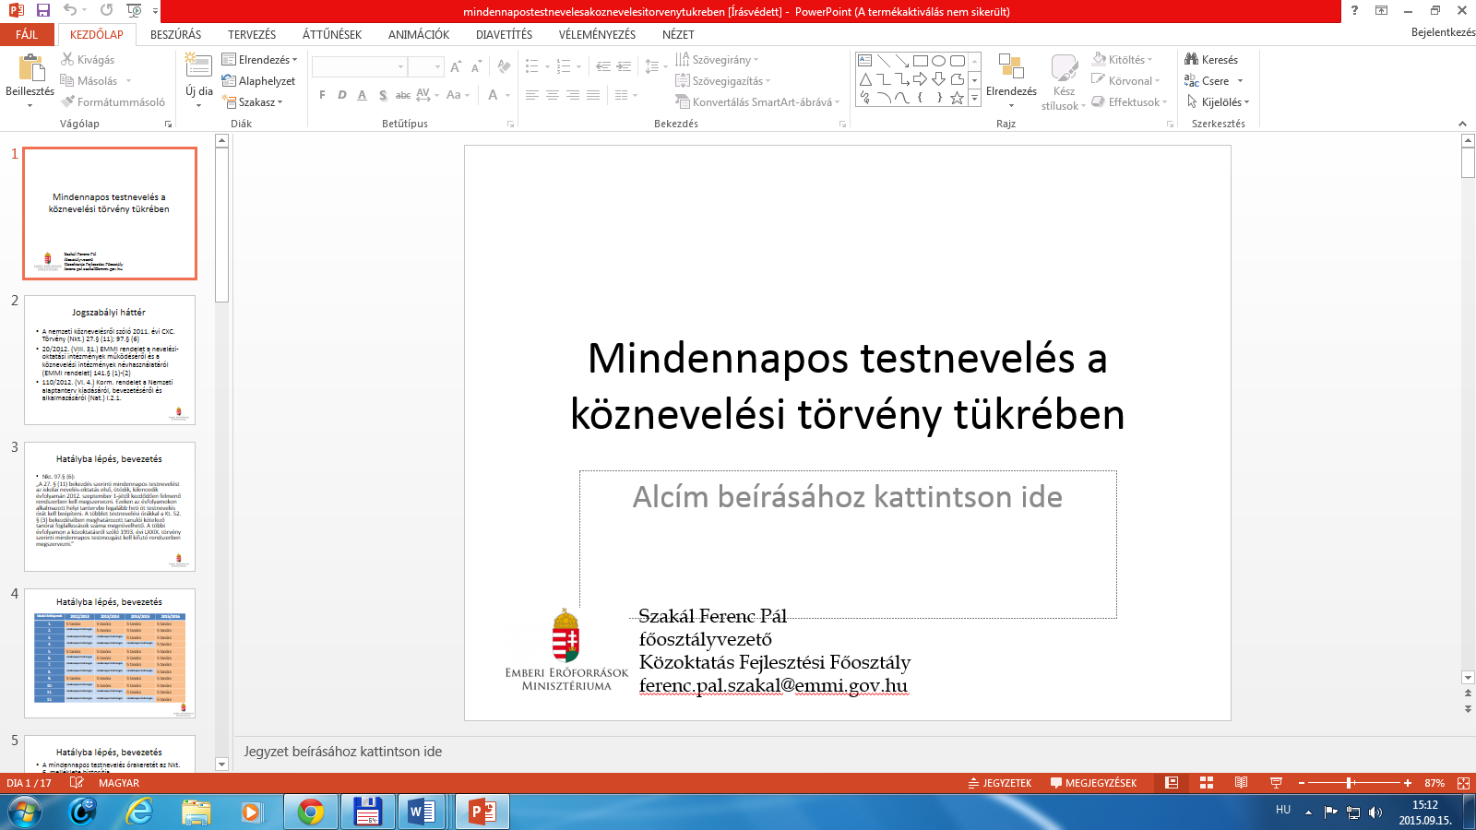Open the customize quick access toolbar arrow
This screenshot has width=1476, height=830.
[x=155, y=11]
